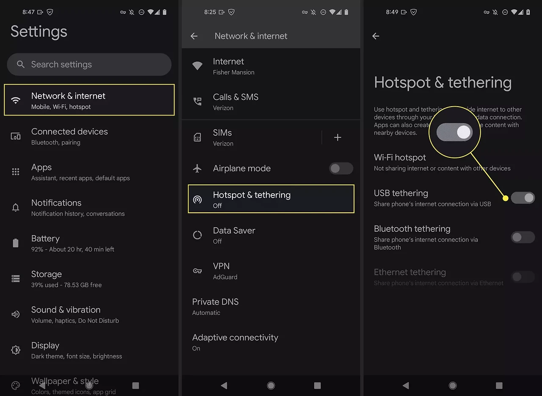Tap the Wi-Fi icon beside Network & internet

pos(16,101)
